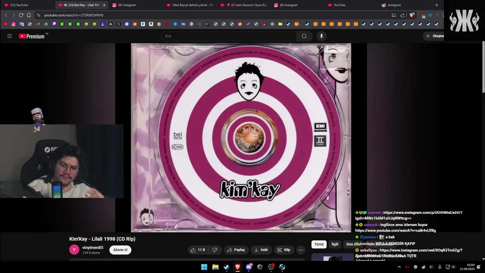Image resolution: width=485 pixels, height=273 pixels.
Task: Share this page via address bar icon
Action: pyautogui.click(x=402, y=15)
